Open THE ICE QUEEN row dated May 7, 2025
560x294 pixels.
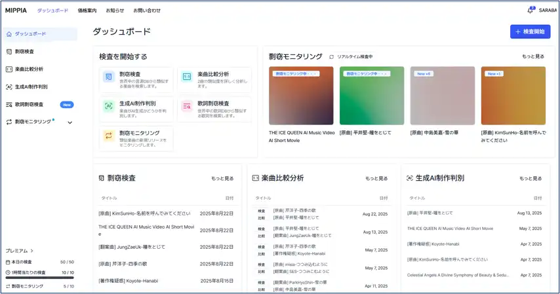click(474, 229)
